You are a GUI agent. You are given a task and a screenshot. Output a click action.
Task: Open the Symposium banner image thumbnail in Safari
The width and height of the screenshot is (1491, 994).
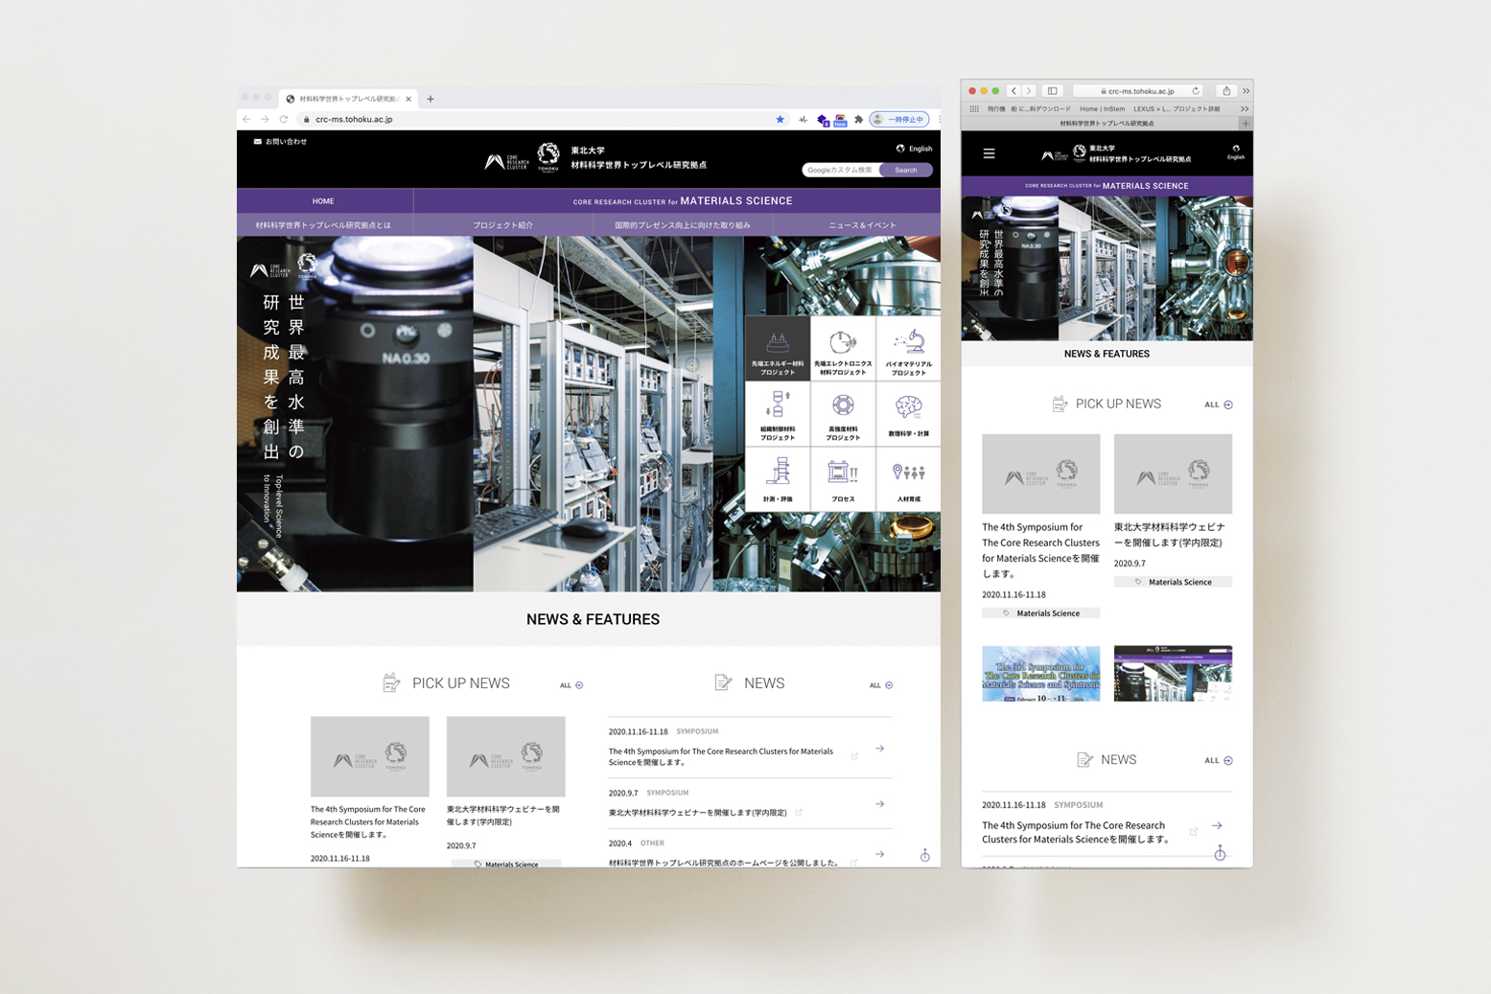pos(1041,674)
